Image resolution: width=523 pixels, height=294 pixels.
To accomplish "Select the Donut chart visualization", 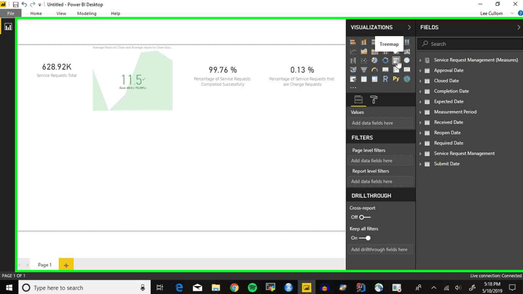I will tap(385, 60).
